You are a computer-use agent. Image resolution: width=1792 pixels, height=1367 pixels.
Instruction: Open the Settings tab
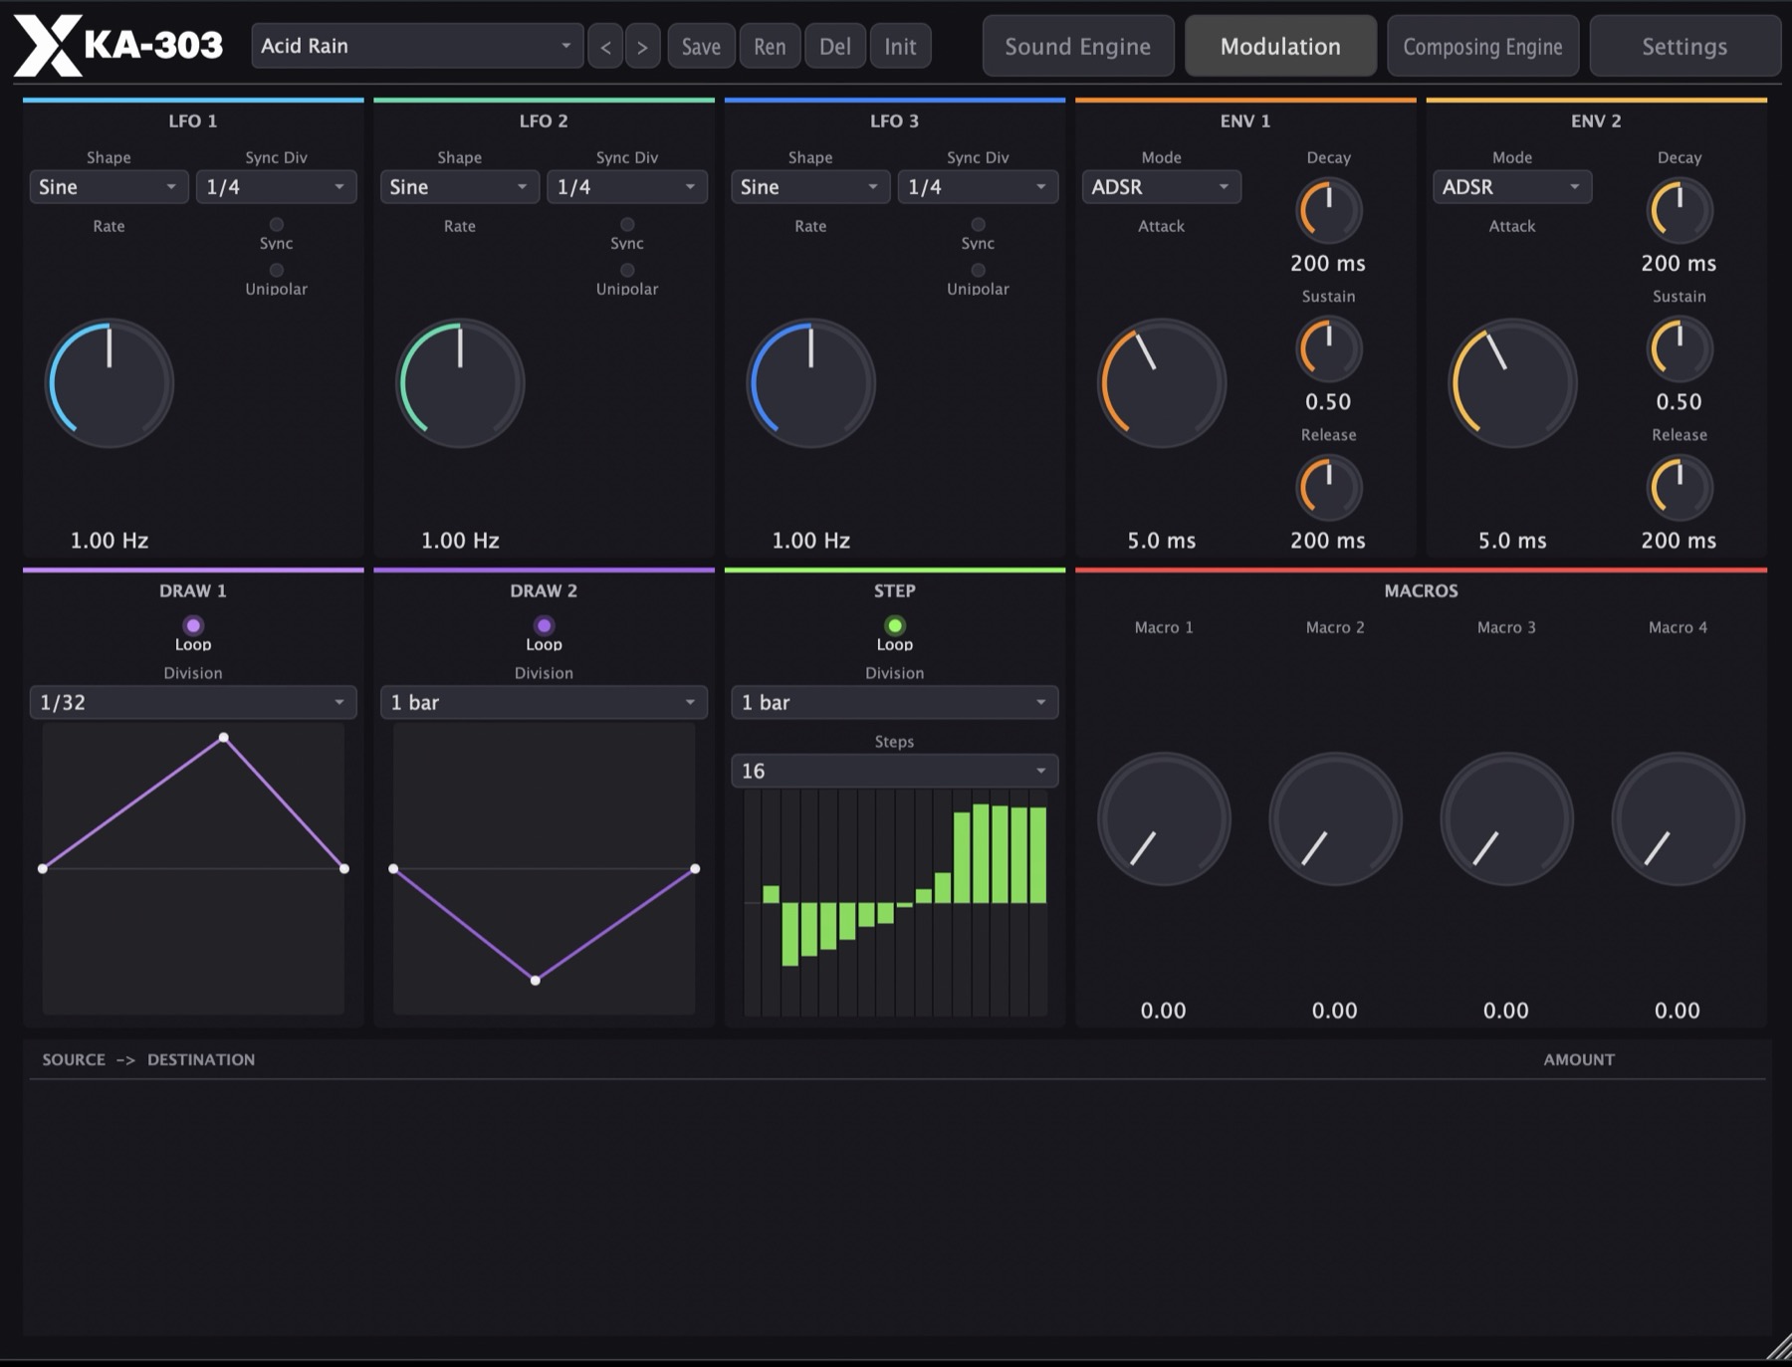(x=1684, y=46)
